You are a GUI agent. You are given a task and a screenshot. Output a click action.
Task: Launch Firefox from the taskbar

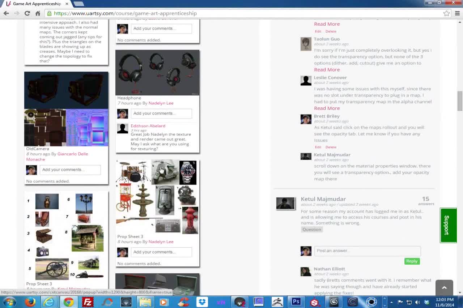point(30,302)
